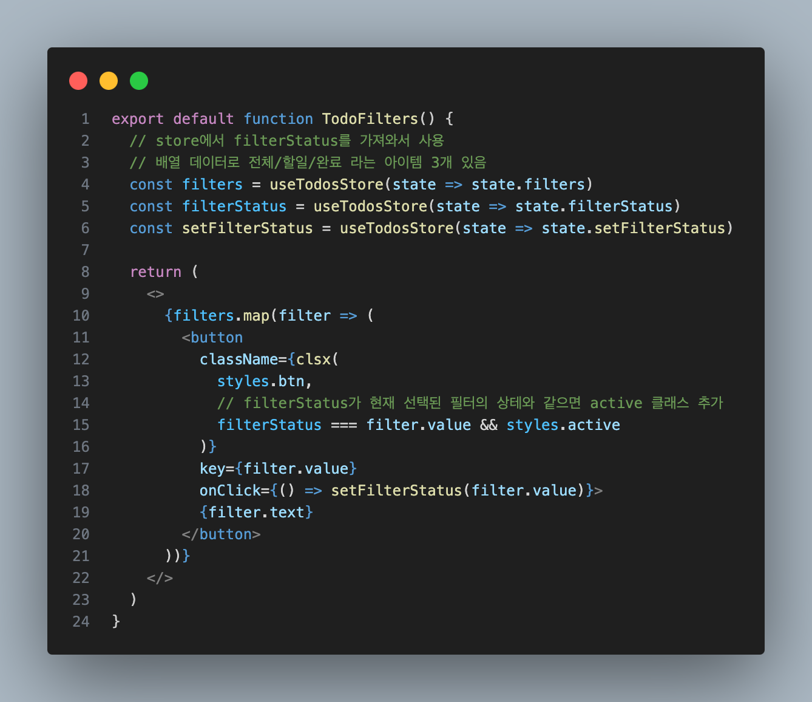Click line number 1 in gutter
Screen dimensions: 812x702
85,118
